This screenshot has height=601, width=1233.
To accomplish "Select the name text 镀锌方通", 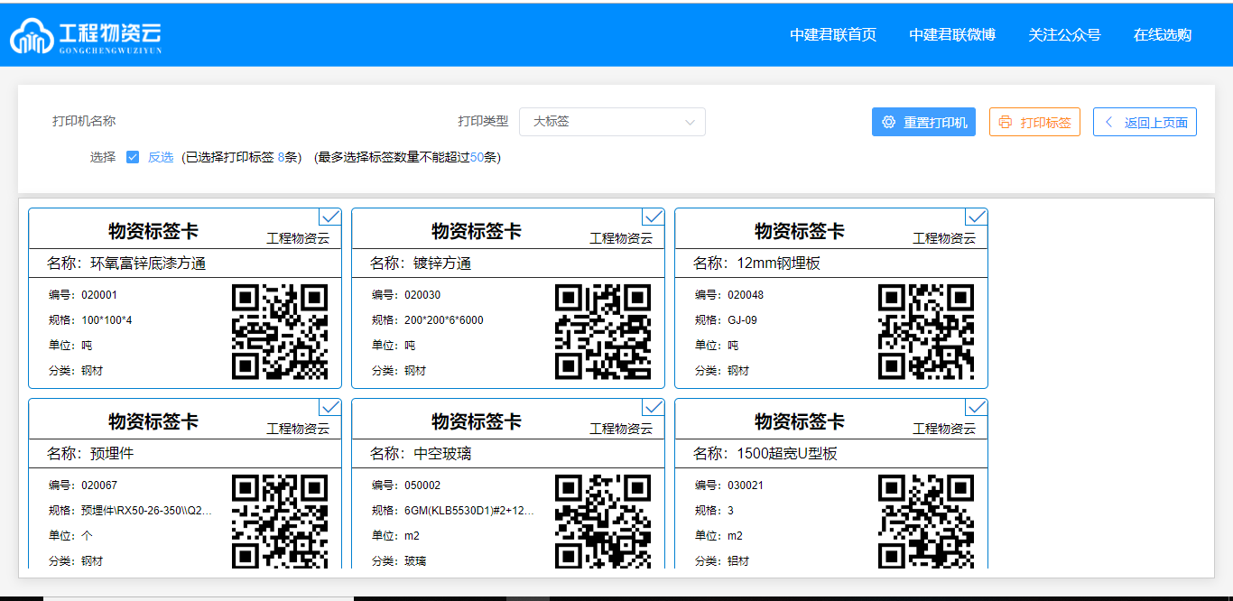I will click(442, 264).
